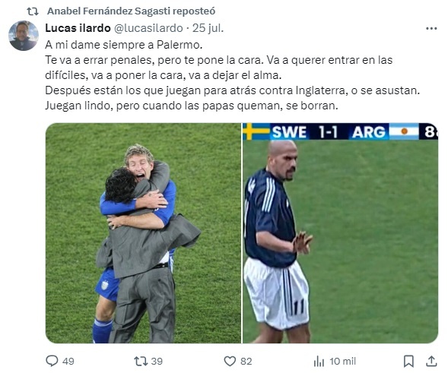The height and width of the screenshot is (373, 448).
Task: Open Lucas ilardo's profile avatar
Action: click(x=24, y=36)
